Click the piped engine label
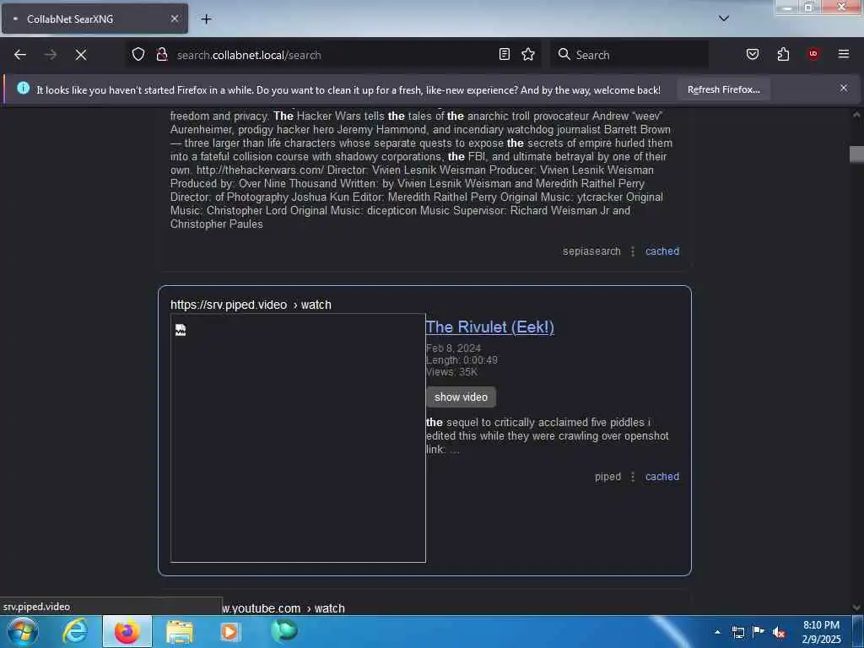This screenshot has height=648, width=864. click(x=607, y=477)
